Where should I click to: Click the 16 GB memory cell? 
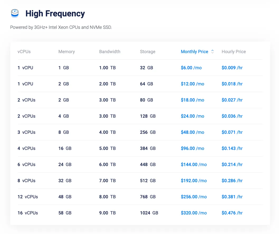click(x=65, y=148)
